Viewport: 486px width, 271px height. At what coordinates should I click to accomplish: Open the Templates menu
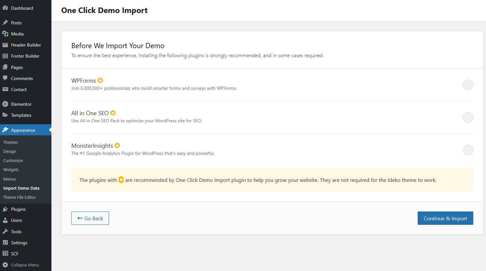pos(21,115)
